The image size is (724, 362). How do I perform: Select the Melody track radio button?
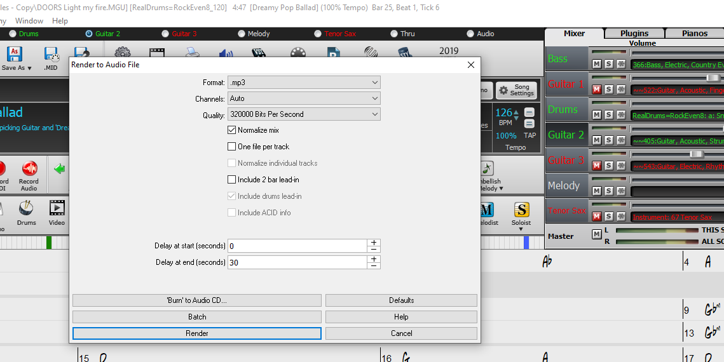click(242, 34)
